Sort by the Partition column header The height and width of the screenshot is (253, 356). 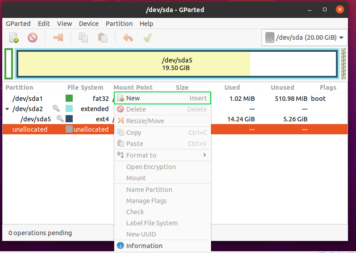(33, 87)
